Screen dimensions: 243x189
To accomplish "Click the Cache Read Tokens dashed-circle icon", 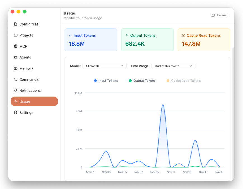I will pyautogui.click(x=183, y=35).
